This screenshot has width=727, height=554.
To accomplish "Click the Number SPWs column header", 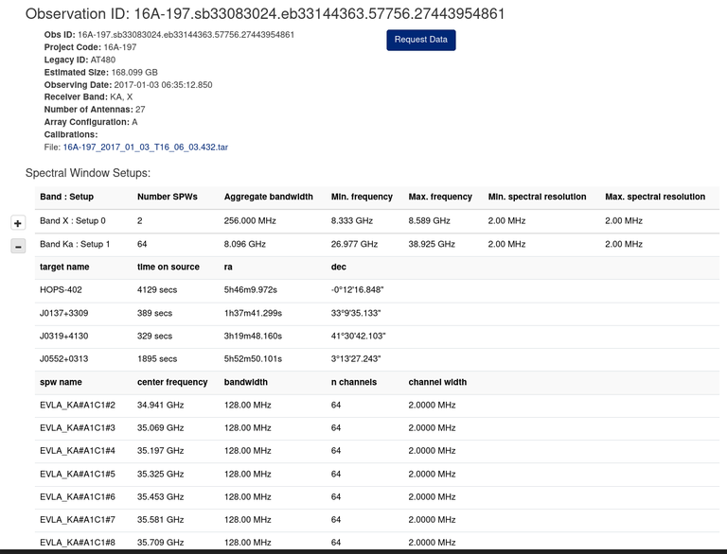I will [x=168, y=197].
